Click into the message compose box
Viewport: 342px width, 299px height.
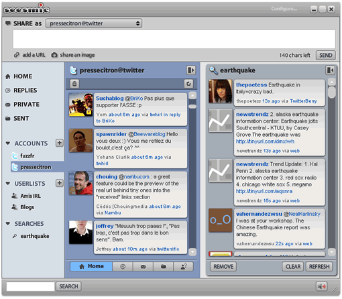click(174, 39)
